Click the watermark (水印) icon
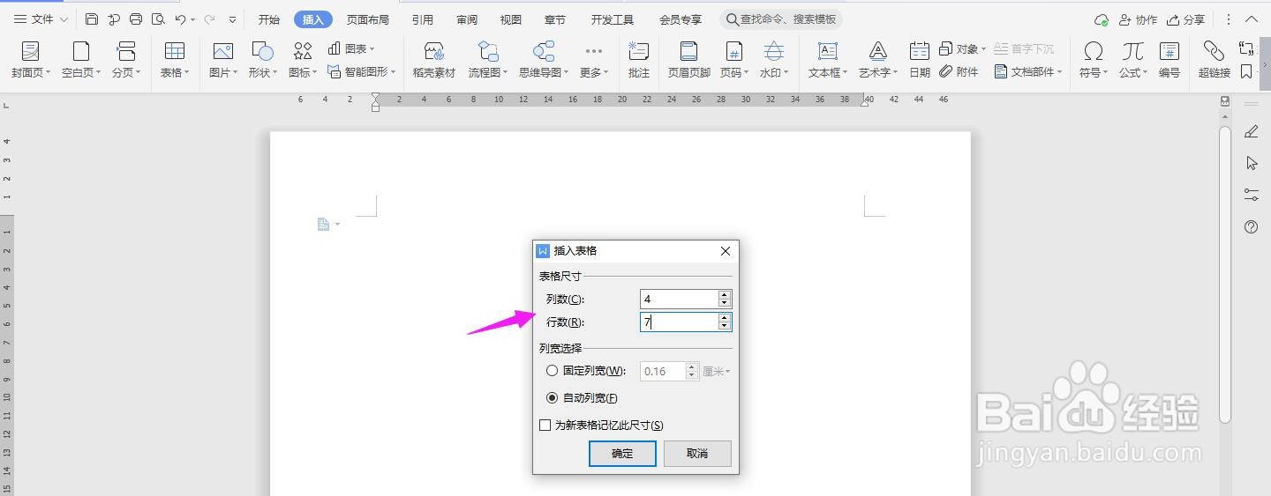 (x=774, y=51)
